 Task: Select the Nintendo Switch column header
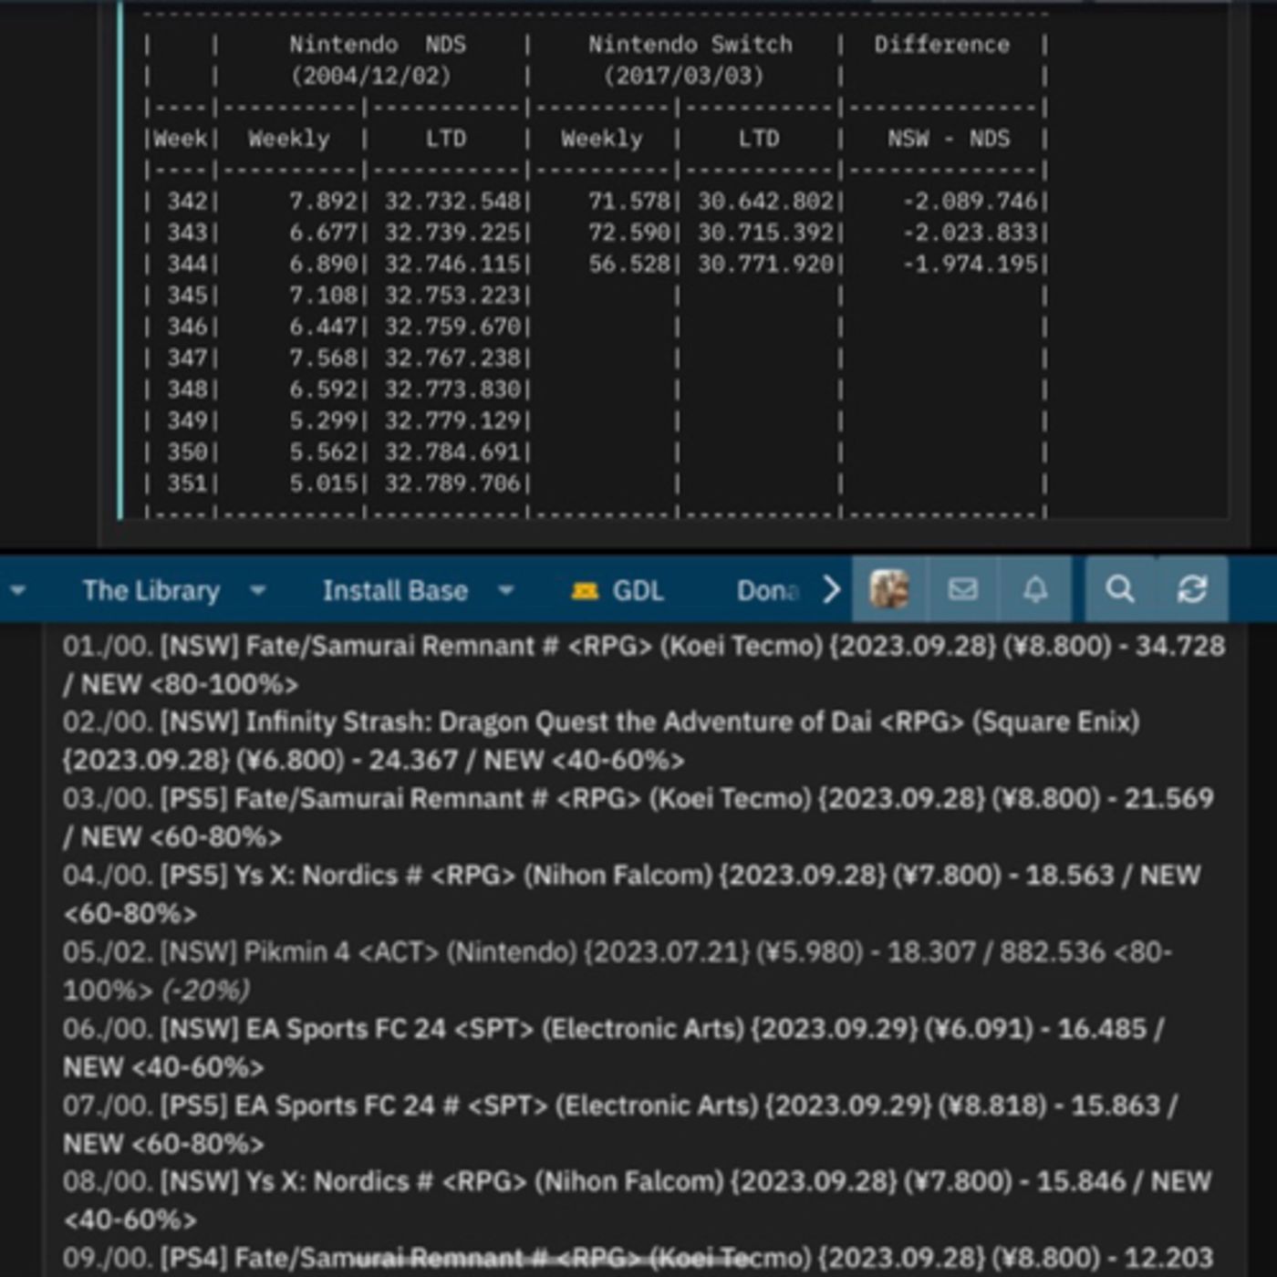(690, 44)
